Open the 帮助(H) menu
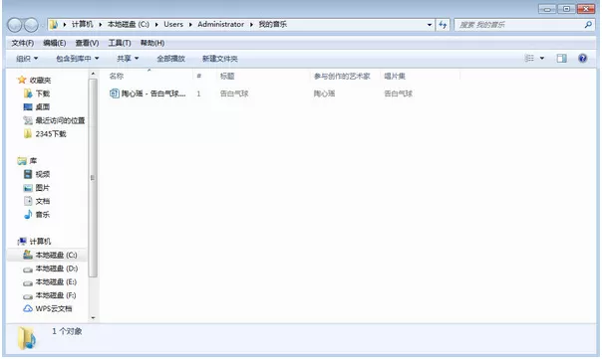Screen dimensions: 602x359 coord(152,43)
